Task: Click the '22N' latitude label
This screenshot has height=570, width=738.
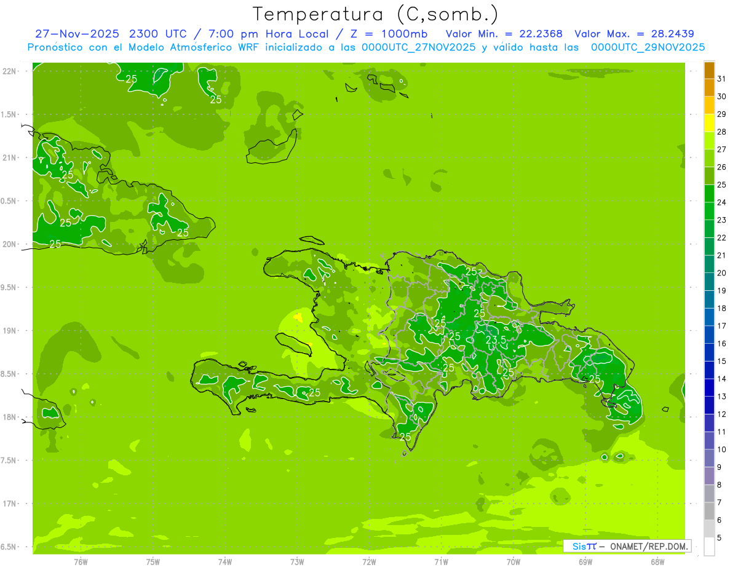Action: [9, 71]
